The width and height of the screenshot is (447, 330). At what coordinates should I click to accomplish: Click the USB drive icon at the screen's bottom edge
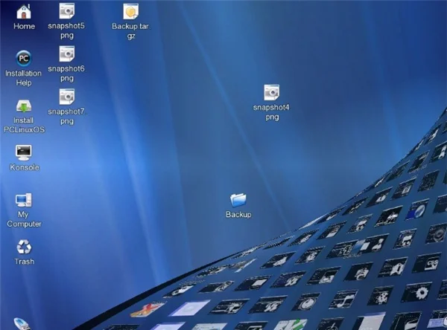tap(22, 324)
